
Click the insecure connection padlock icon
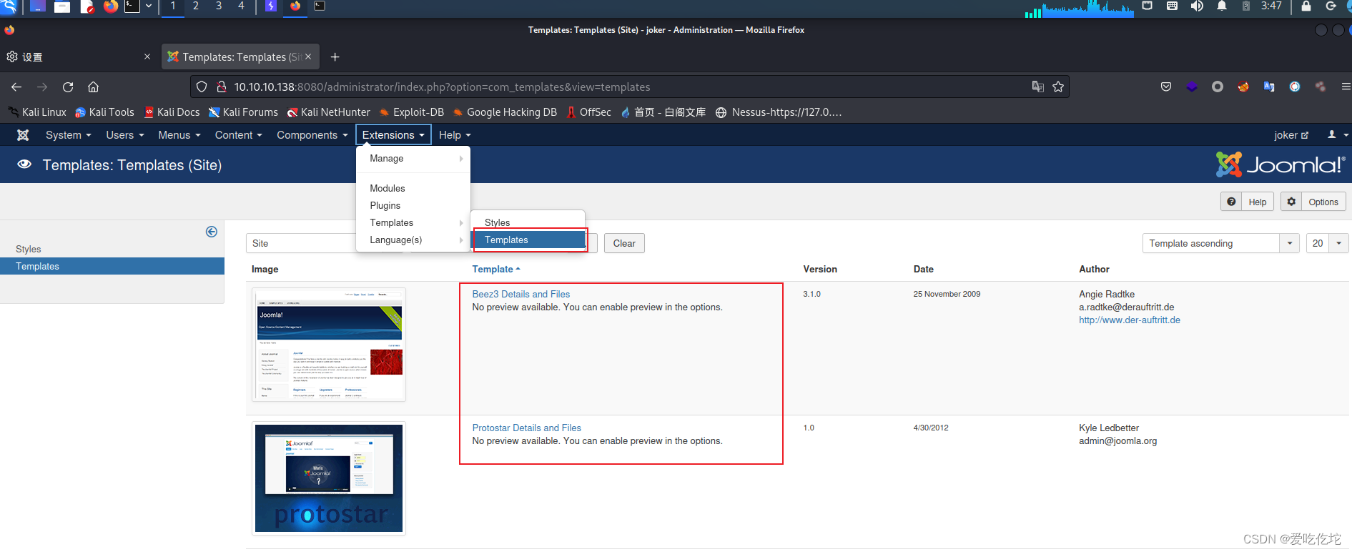pos(222,87)
